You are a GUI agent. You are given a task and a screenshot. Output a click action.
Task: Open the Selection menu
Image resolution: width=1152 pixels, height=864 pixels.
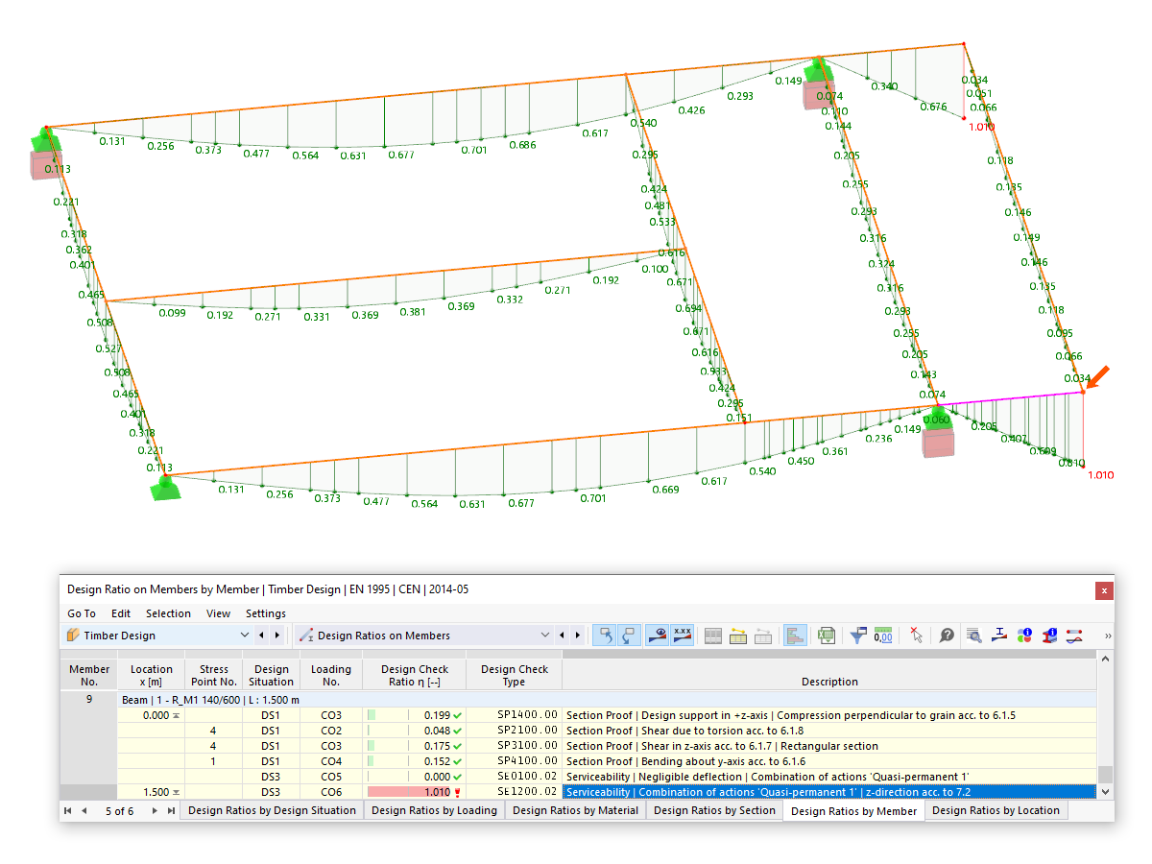point(168,613)
